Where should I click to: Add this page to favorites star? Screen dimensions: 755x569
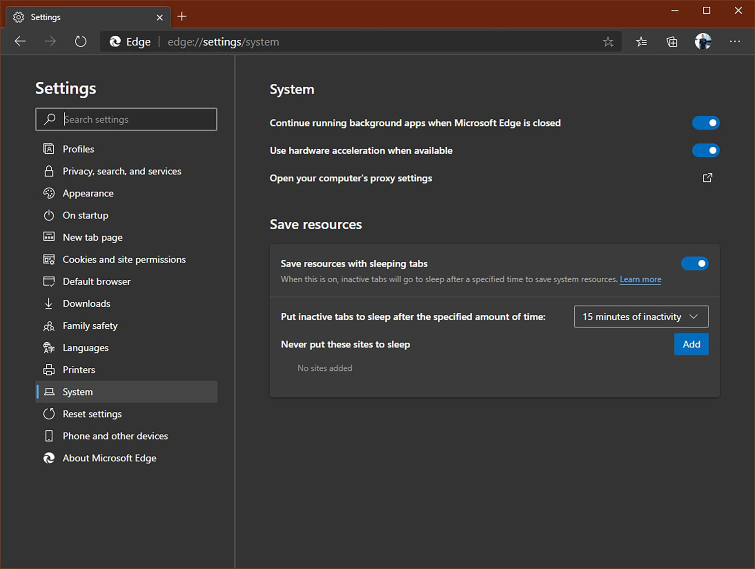click(x=608, y=42)
